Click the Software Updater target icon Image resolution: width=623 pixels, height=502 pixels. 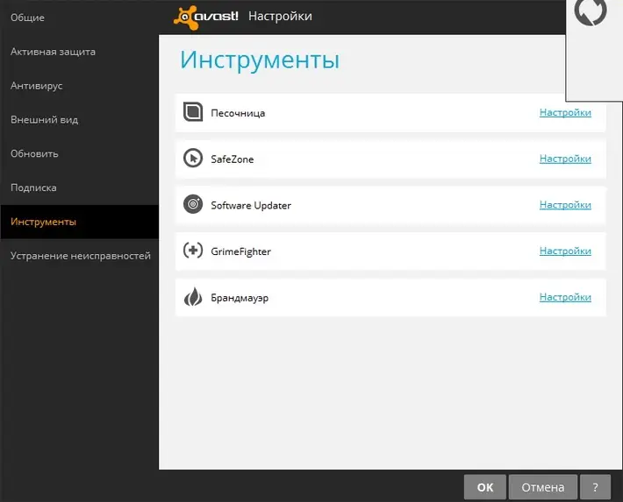click(193, 204)
